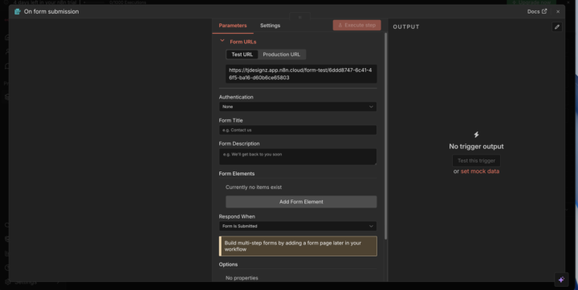The image size is (578, 290).
Task: Click the Options section label
Action: click(x=228, y=264)
